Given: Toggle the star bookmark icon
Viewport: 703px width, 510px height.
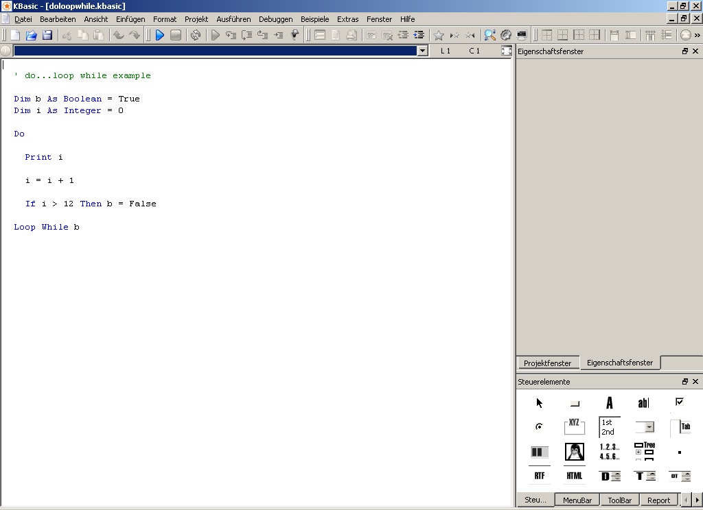Looking at the screenshot, I should pyautogui.click(x=439, y=35).
